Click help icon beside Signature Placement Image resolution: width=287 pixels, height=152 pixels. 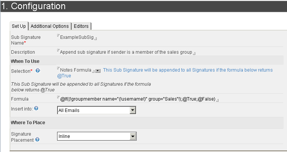click(37, 139)
